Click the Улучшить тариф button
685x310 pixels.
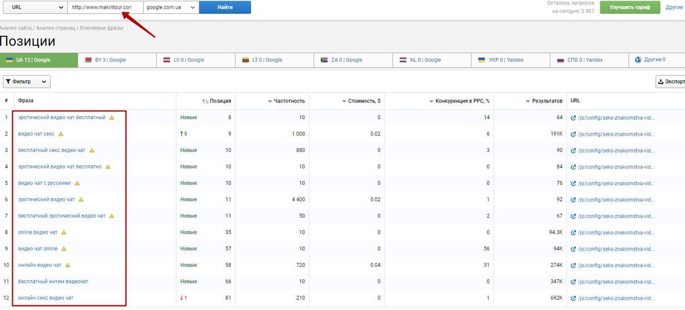(x=629, y=7)
